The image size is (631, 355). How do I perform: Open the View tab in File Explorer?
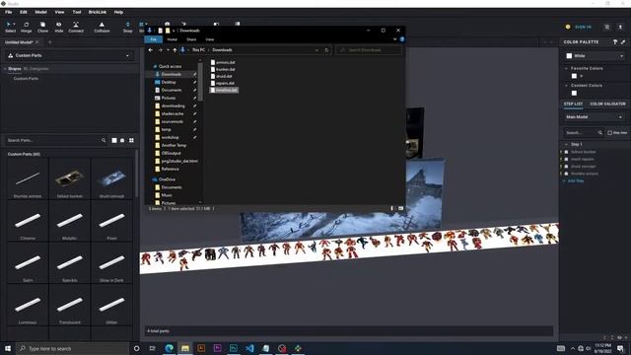pyautogui.click(x=210, y=39)
